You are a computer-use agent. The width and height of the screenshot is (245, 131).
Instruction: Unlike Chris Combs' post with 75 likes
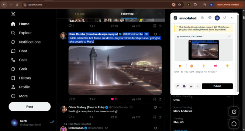pos(114,99)
